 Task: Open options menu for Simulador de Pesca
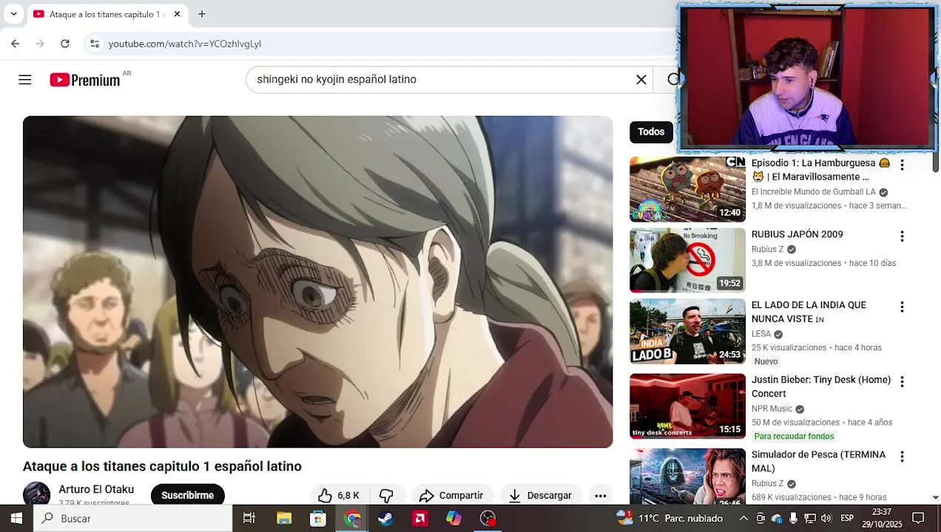click(x=902, y=457)
